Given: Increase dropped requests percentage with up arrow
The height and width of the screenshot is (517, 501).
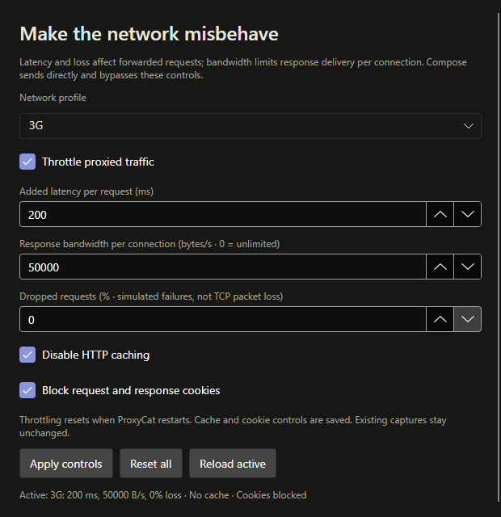Looking at the screenshot, I should [440, 319].
